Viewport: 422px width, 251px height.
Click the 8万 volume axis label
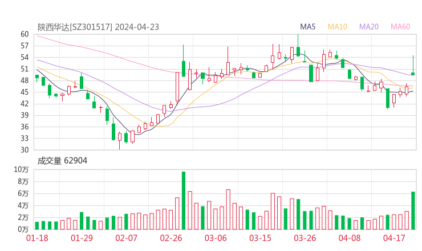pyautogui.click(x=23, y=181)
